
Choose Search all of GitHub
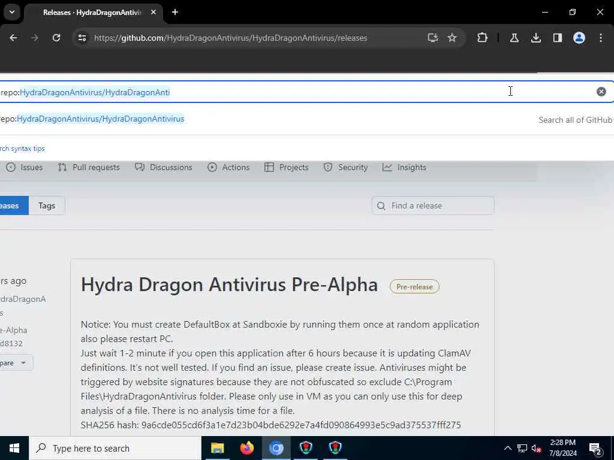tap(575, 120)
